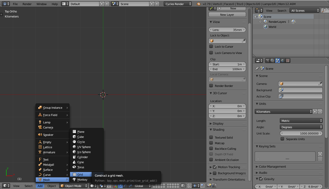Open the Angle Degrees dropdown
The image size is (329, 189).
tap(301, 127)
